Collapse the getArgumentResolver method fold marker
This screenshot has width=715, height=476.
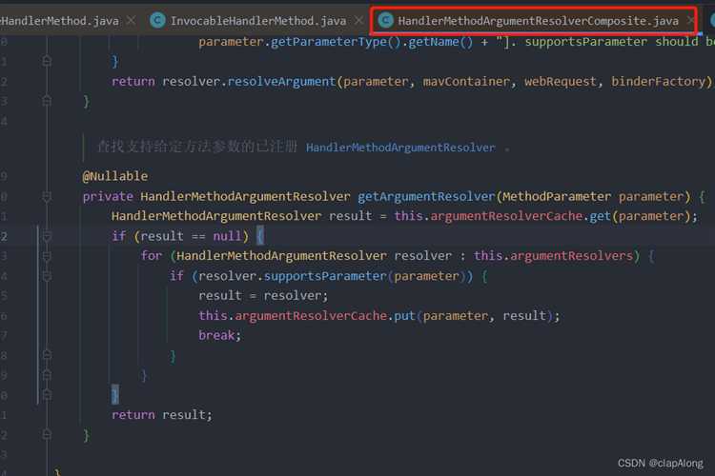click(47, 197)
